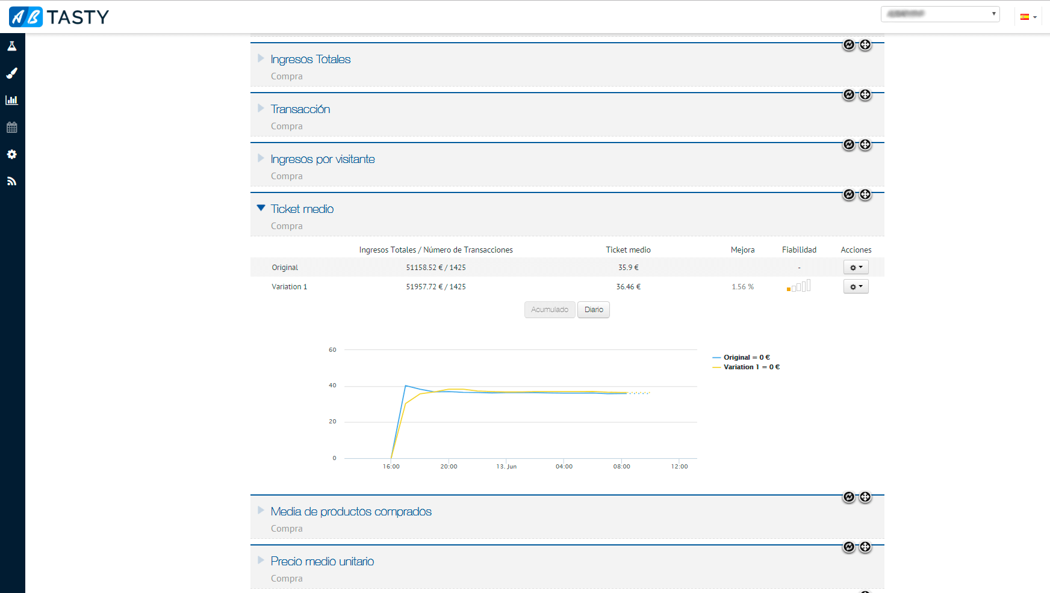Screen dimensions: 1050x593
Task: Click the Variation 1 reliability bars indicator
Action: 799,286
